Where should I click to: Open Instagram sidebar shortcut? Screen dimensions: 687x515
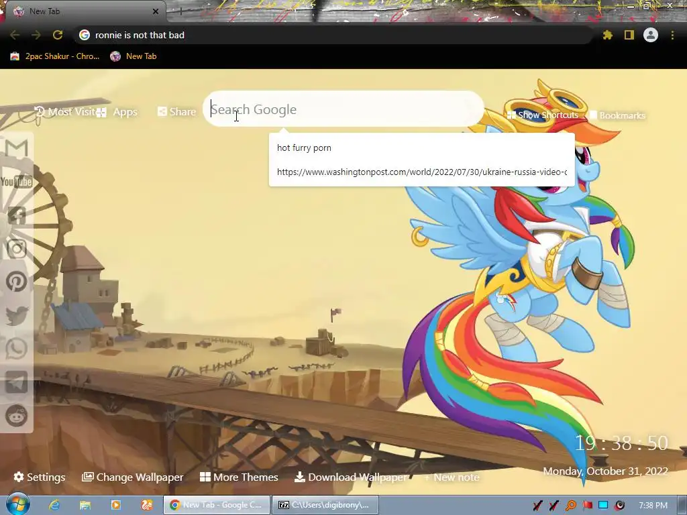pyautogui.click(x=17, y=248)
